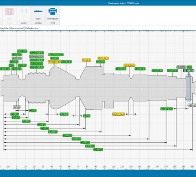
Task: Open the Werteverlauf tab
Action: 17,28
